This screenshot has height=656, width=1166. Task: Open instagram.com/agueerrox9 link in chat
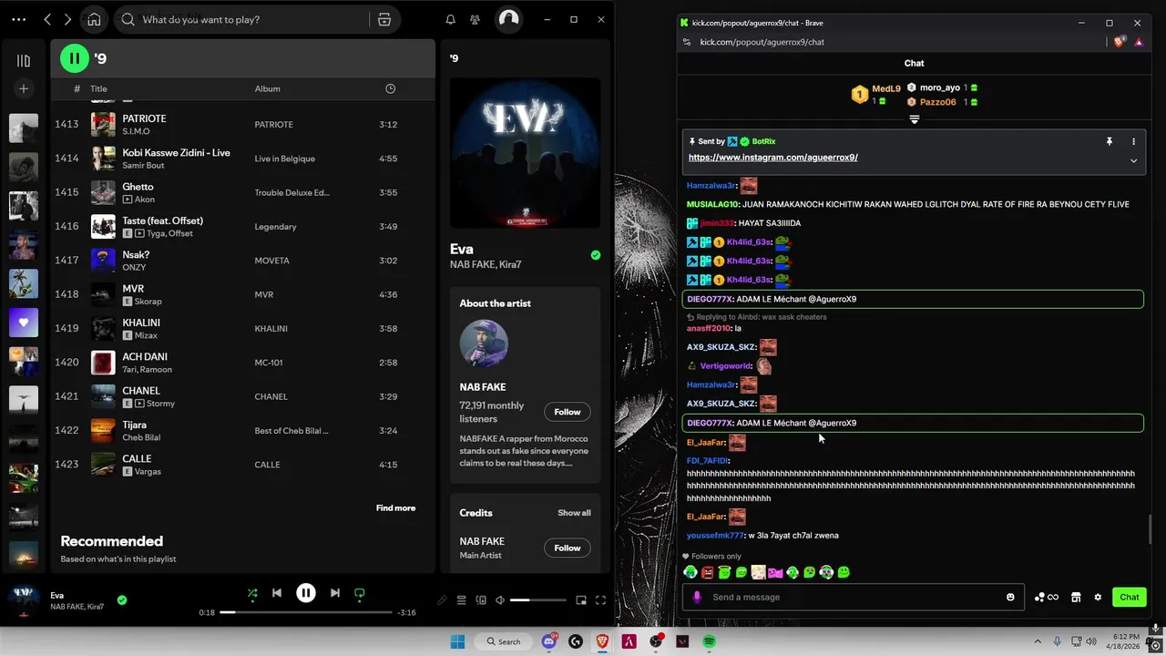pyautogui.click(x=772, y=158)
